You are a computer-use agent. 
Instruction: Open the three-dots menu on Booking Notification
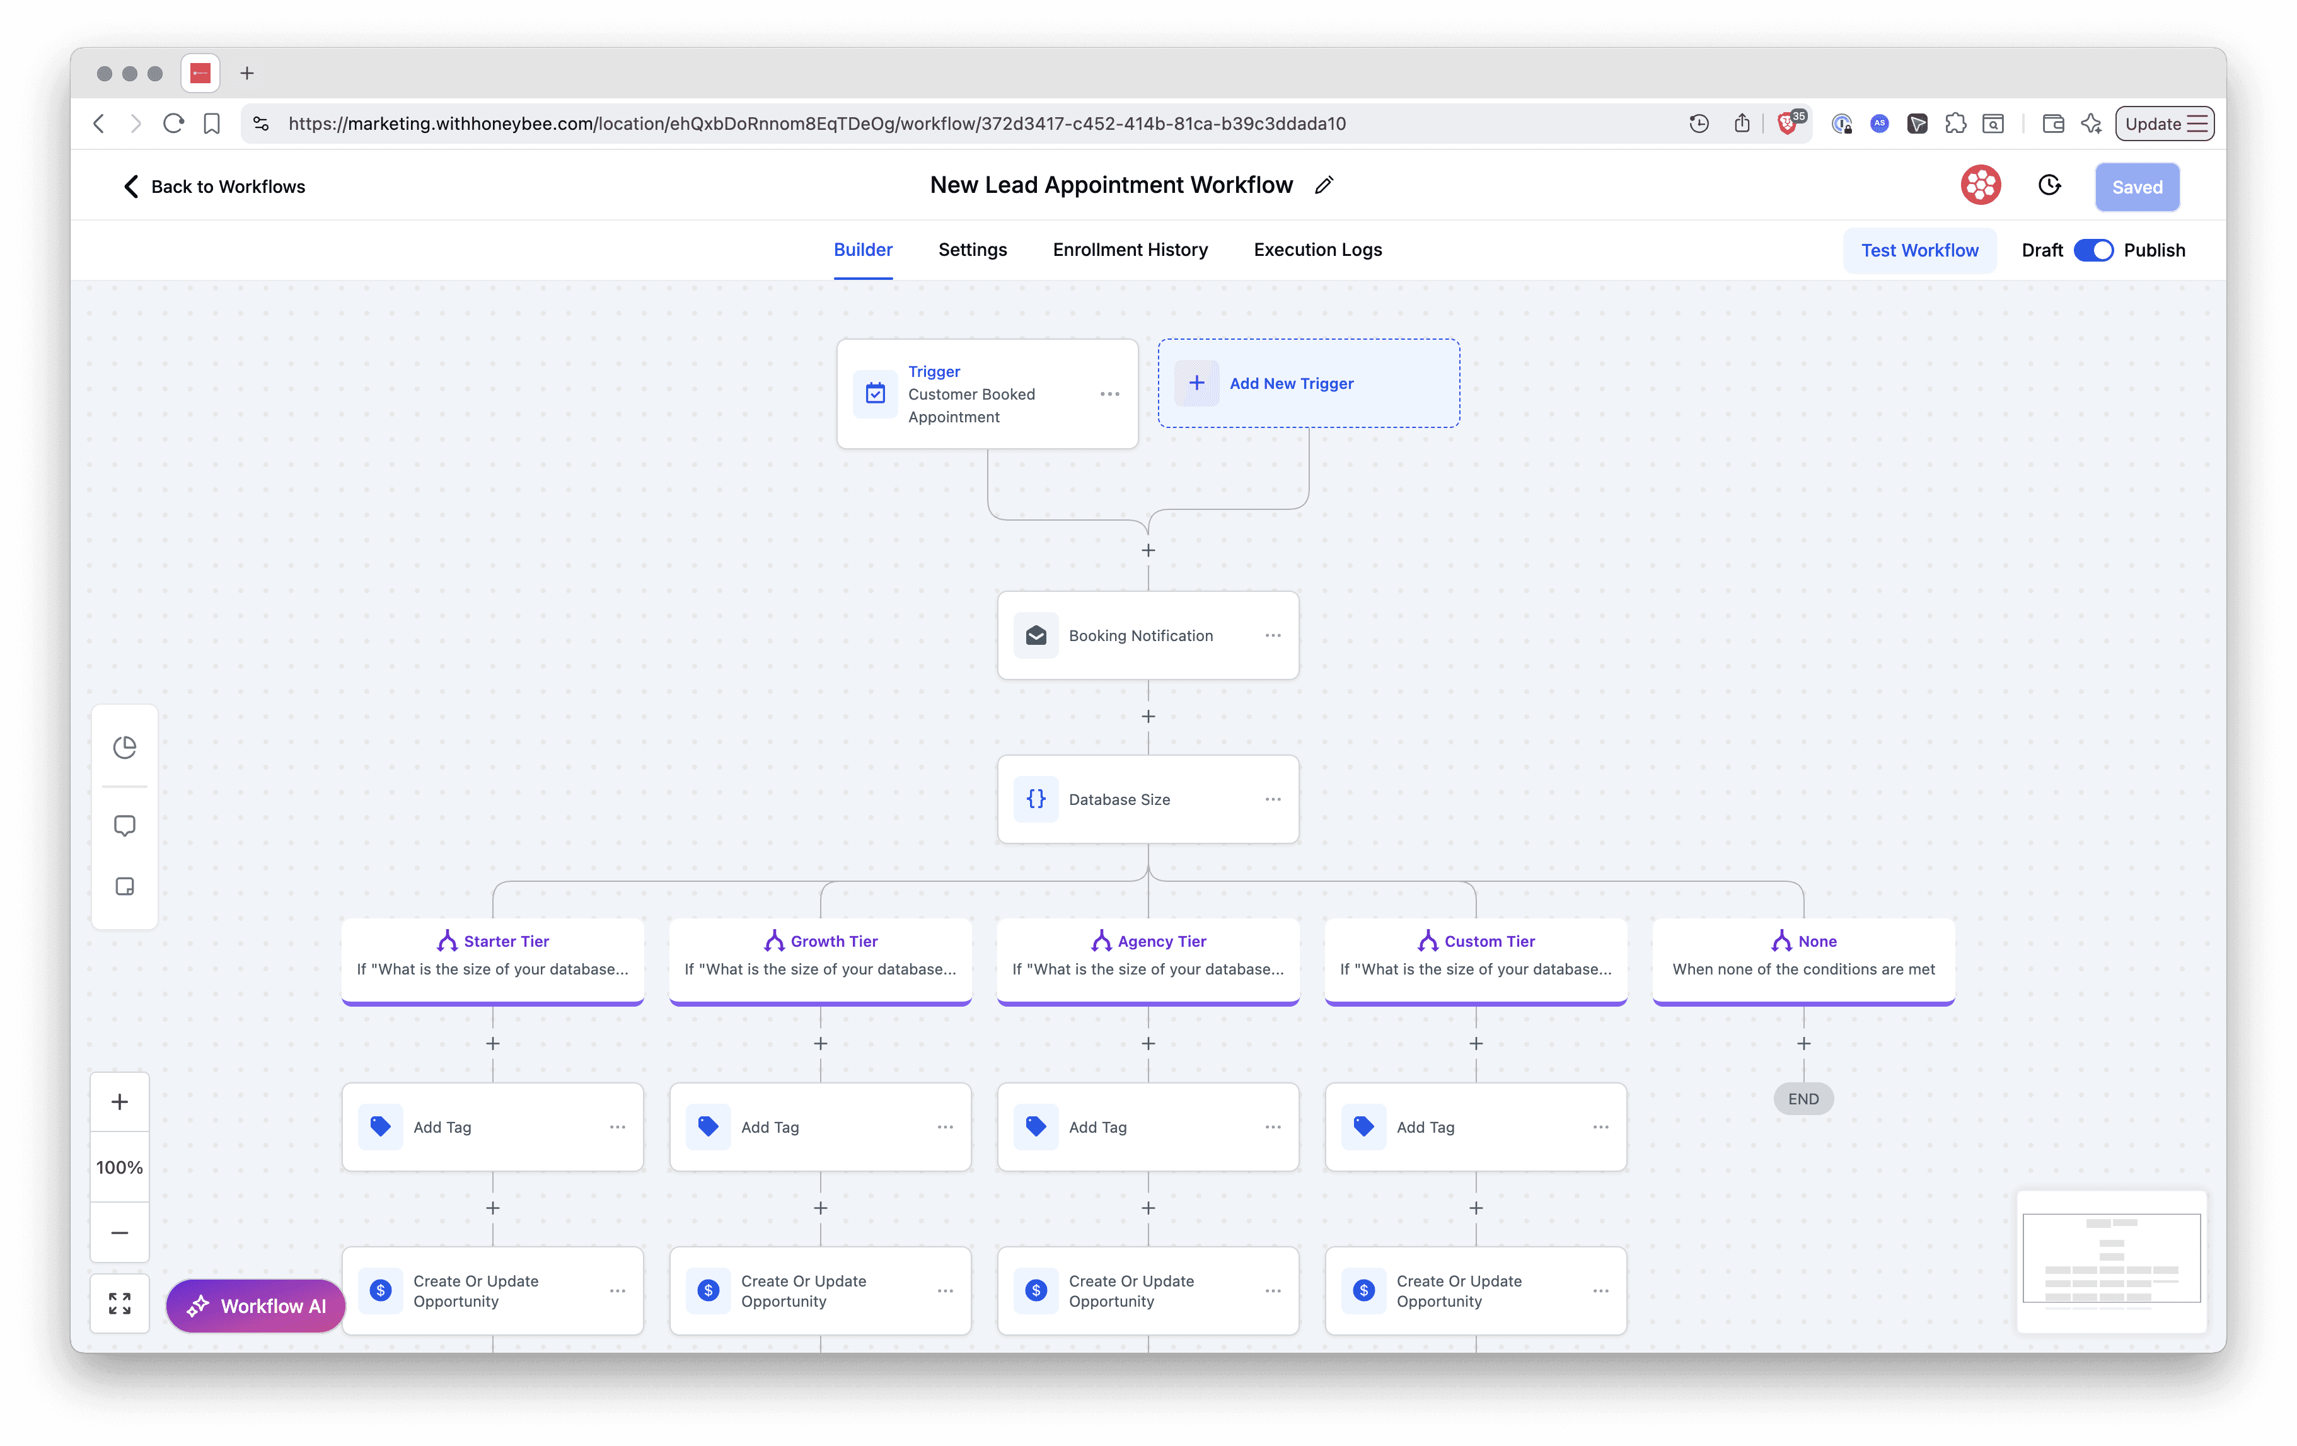1273,635
